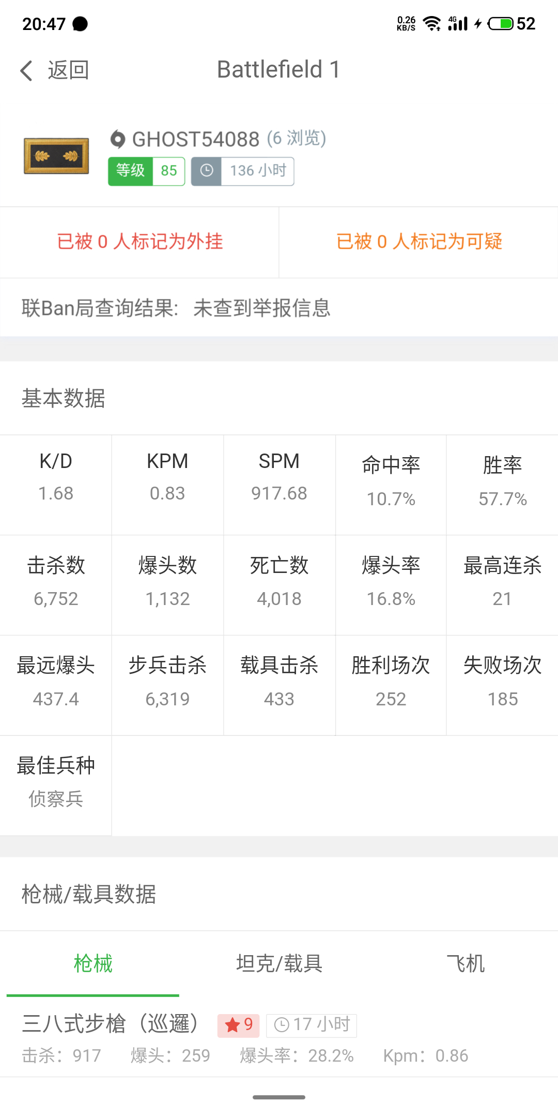Image resolution: width=558 pixels, height=1117 pixels.
Task: Tap the 等级 85 level badge
Action: (x=146, y=171)
